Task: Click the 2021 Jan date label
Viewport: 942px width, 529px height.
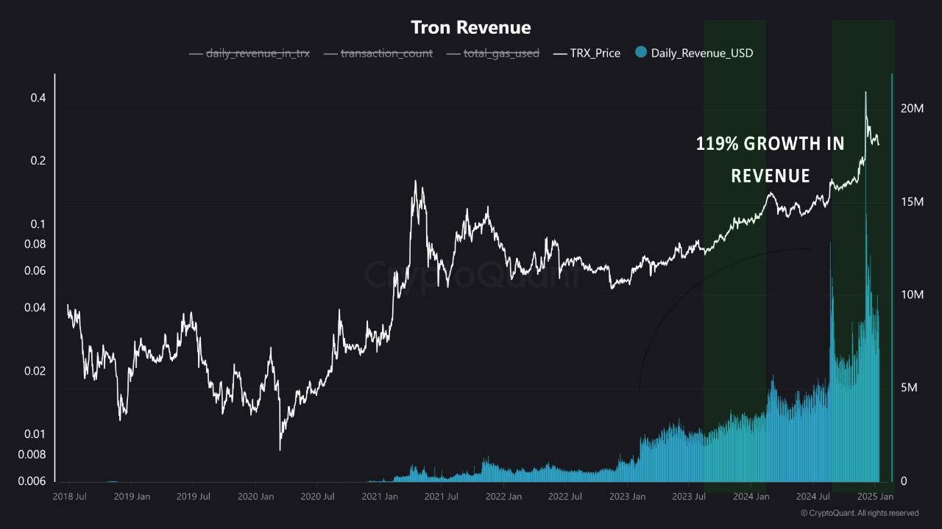Action: (x=379, y=497)
